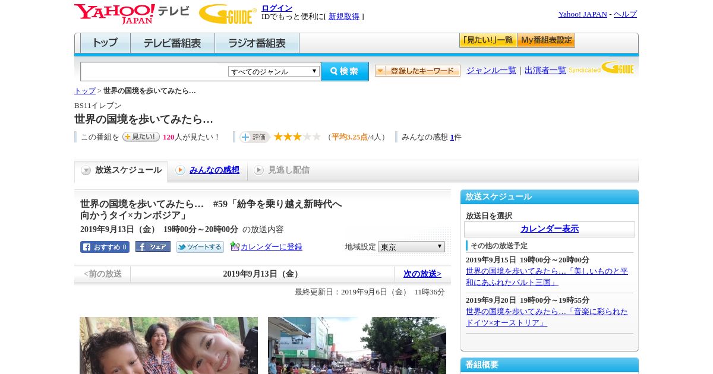The height and width of the screenshot is (374, 713).
Task: Open the みんなの感想 1件 count link
Action: pyautogui.click(x=452, y=137)
